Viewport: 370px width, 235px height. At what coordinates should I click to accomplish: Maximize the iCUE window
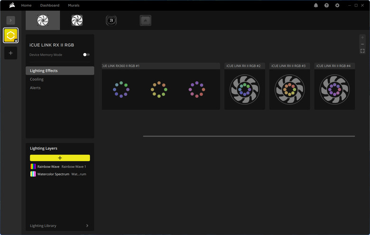point(356,5)
